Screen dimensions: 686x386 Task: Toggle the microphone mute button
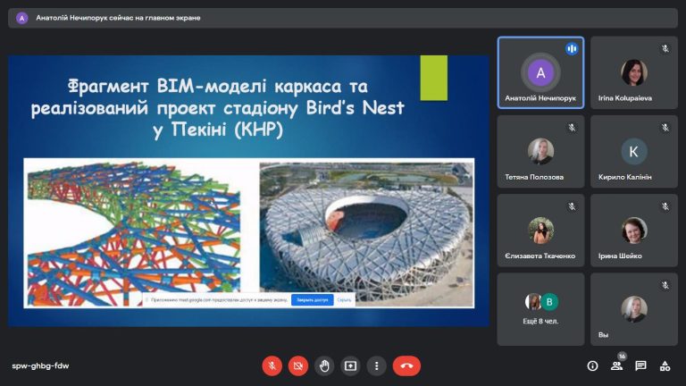(x=272, y=365)
